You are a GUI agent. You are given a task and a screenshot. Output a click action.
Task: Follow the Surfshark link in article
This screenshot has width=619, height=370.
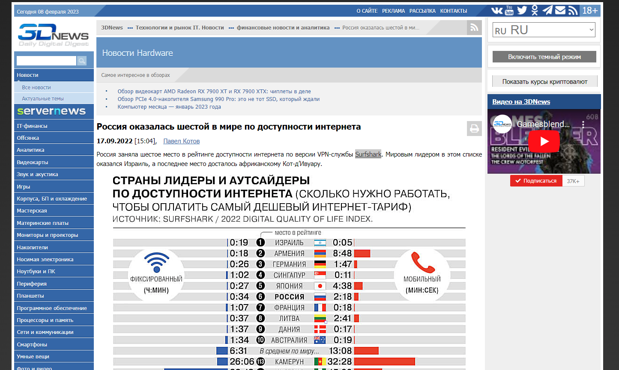(368, 154)
